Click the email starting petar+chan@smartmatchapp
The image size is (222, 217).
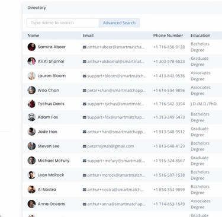point(117,90)
